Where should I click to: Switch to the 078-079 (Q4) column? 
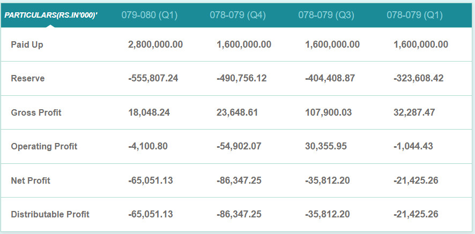(237, 15)
